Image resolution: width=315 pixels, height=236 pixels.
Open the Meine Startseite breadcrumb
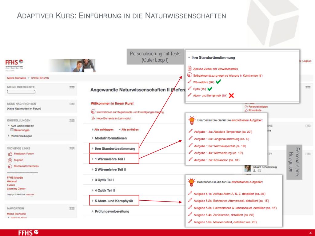tap(17, 78)
